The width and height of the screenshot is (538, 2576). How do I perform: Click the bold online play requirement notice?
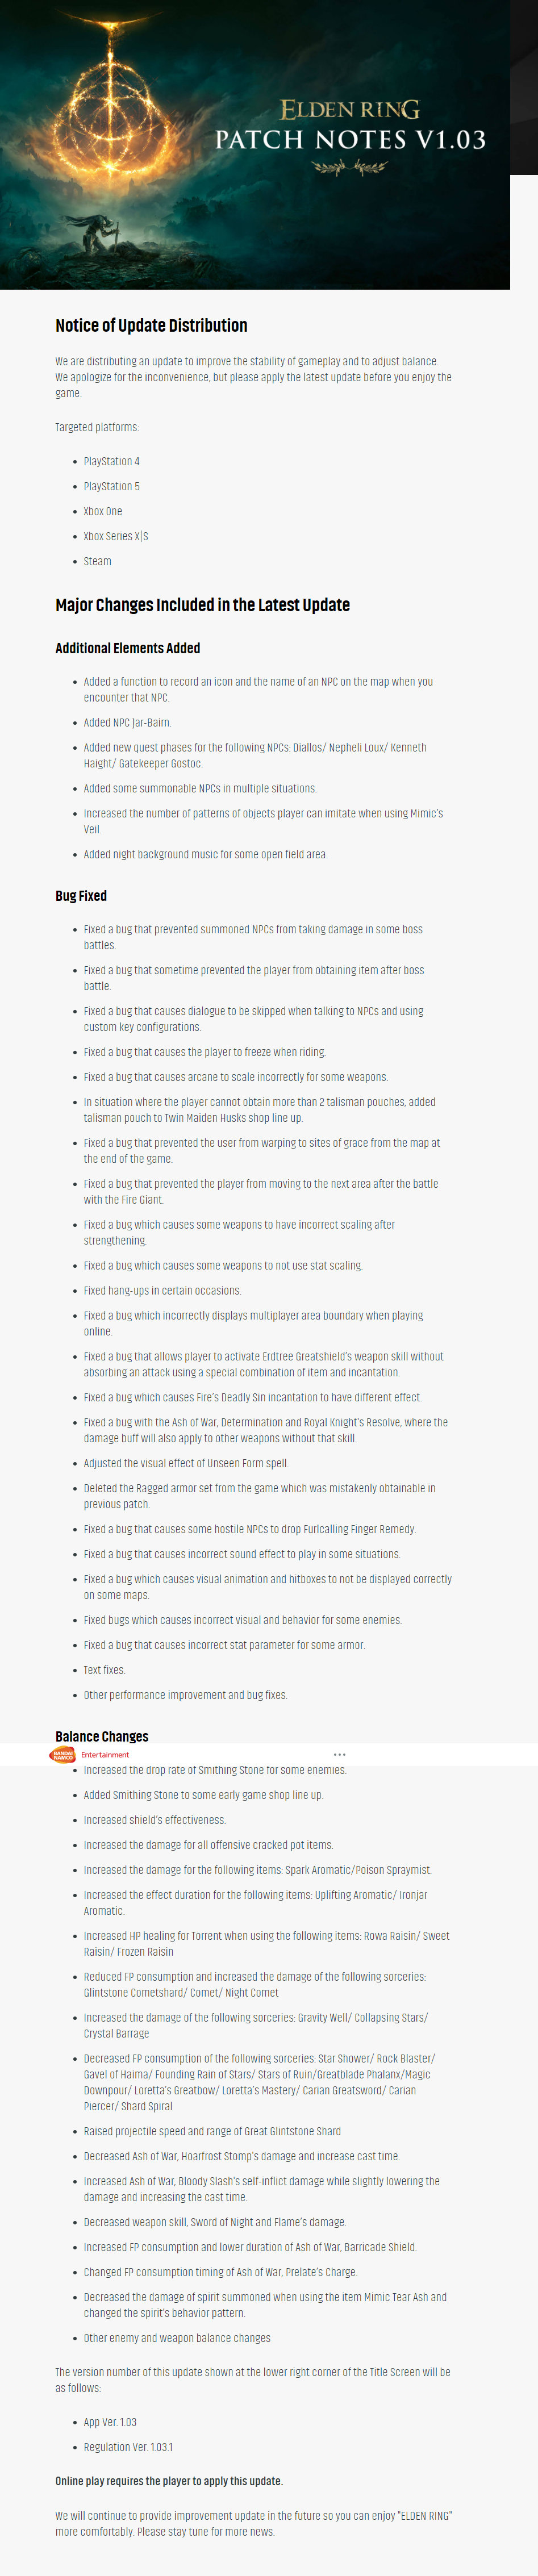click(168, 2481)
